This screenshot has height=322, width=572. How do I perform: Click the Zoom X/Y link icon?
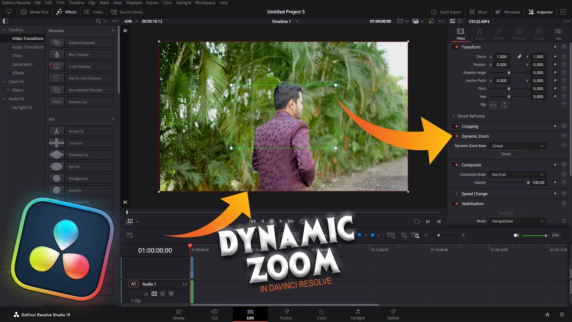[519, 57]
